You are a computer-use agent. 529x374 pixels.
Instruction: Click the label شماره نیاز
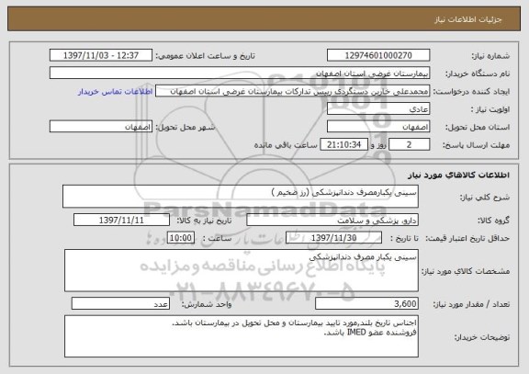coord(490,56)
